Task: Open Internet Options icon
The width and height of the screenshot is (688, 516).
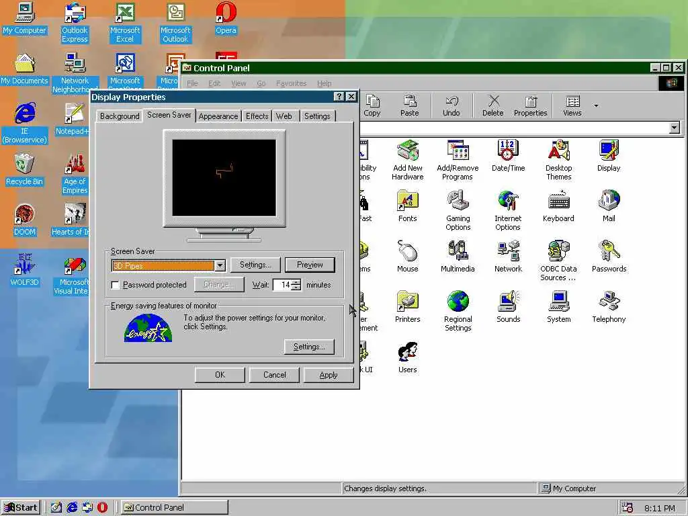Action: tap(508, 210)
